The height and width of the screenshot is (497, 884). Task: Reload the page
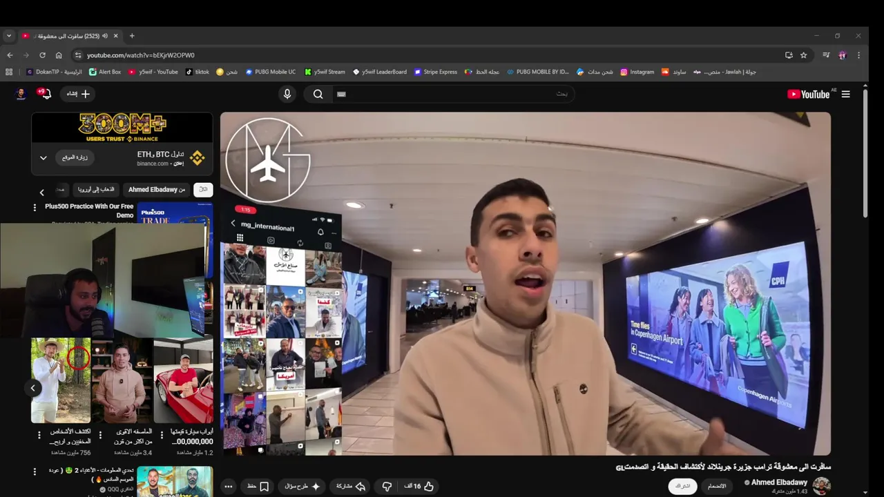(x=42, y=55)
